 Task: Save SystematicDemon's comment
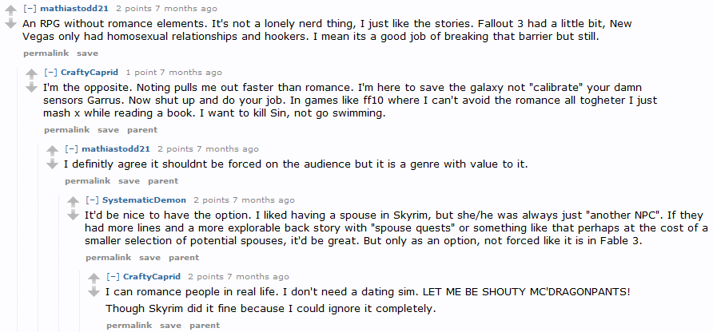pyautogui.click(x=149, y=258)
